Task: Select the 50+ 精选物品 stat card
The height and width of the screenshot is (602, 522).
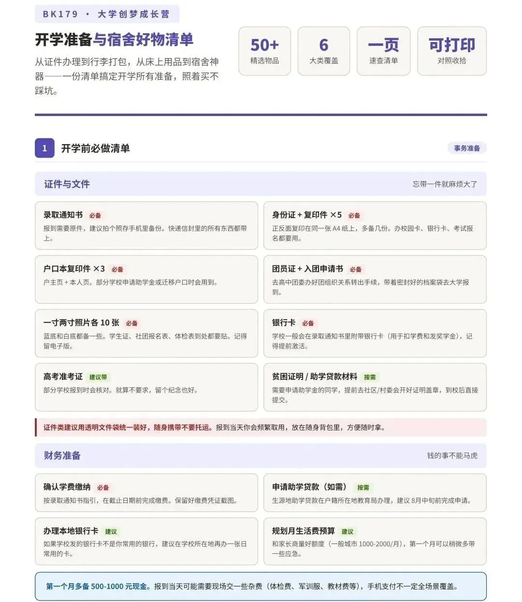Action: 265,51
